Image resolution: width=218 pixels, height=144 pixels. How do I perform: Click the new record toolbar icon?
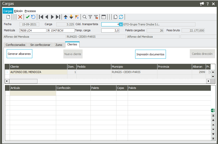(x=8, y=17)
